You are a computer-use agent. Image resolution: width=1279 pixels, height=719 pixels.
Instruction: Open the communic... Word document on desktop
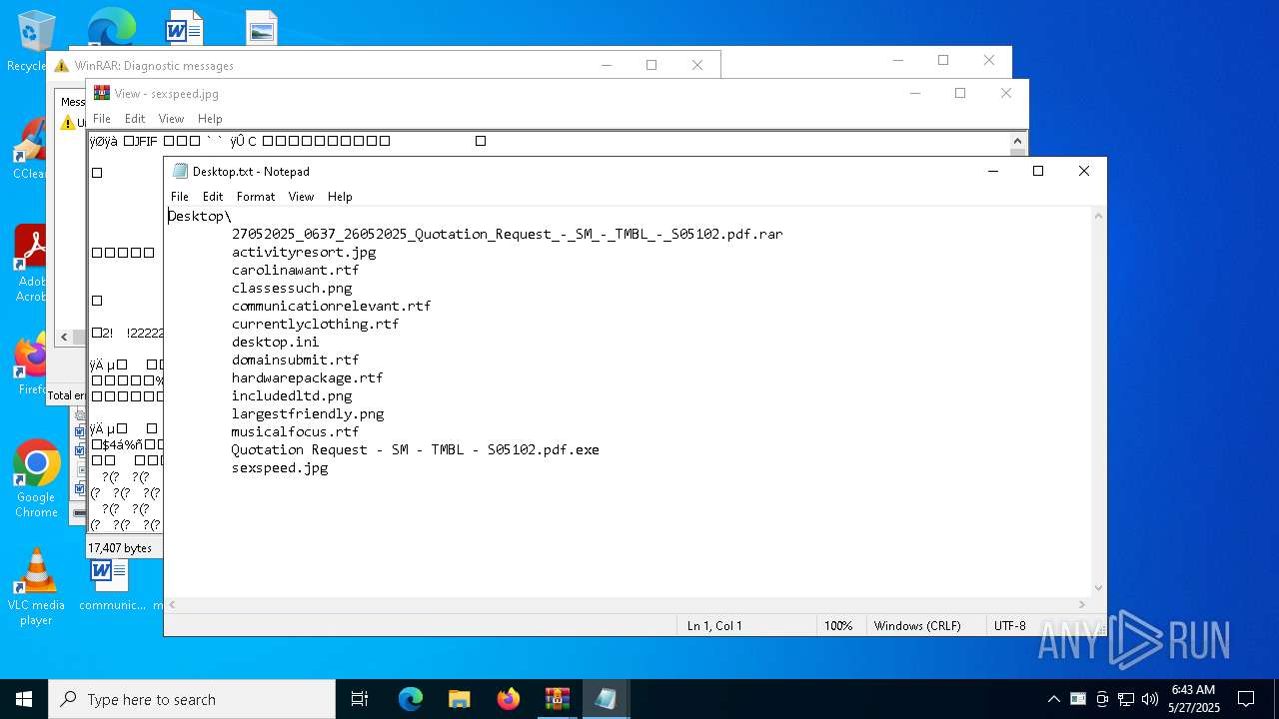111,586
